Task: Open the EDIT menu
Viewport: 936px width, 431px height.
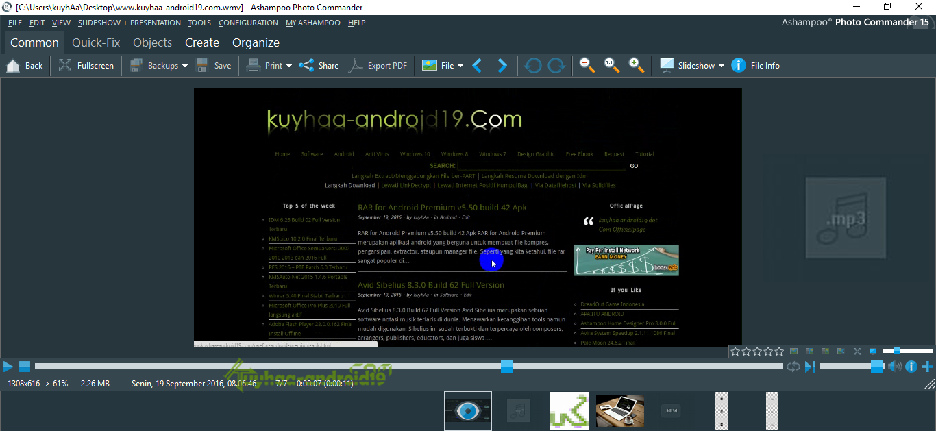Action: tap(37, 23)
